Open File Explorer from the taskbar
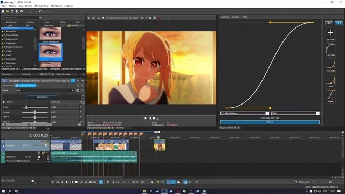The image size is (345, 194). pos(144,191)
